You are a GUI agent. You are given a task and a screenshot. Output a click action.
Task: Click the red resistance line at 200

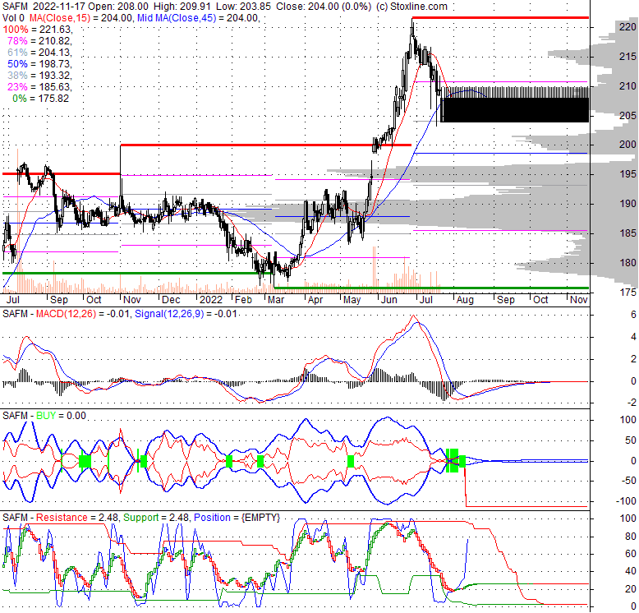pos(266,145)
